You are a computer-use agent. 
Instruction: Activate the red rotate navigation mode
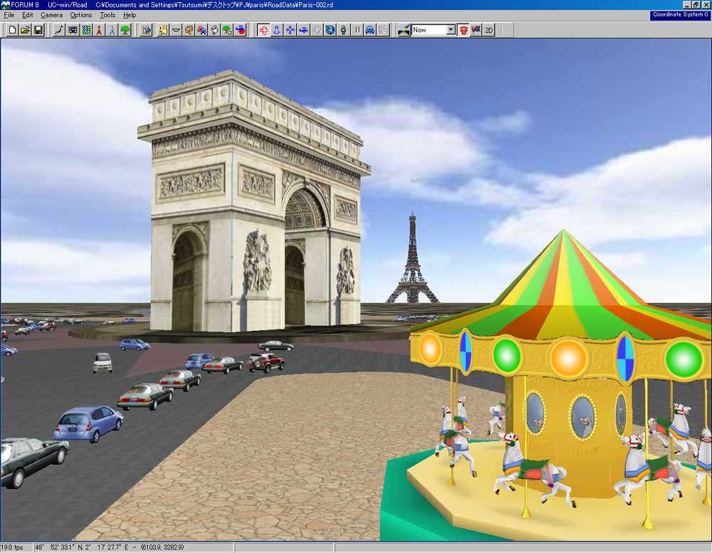coord(263,30)
